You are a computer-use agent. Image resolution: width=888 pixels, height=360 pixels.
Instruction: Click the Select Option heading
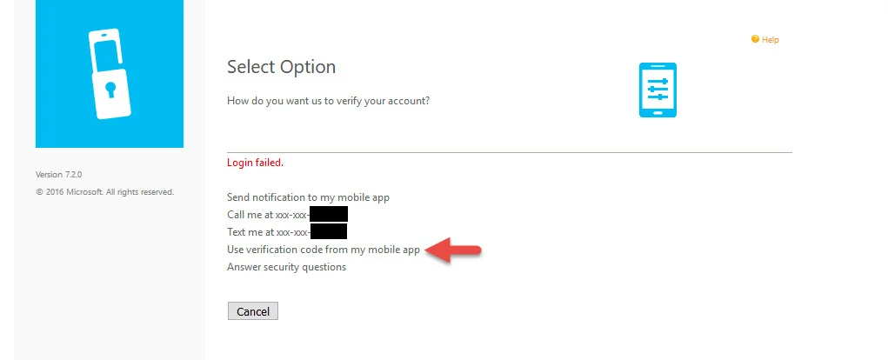(282, 67)
